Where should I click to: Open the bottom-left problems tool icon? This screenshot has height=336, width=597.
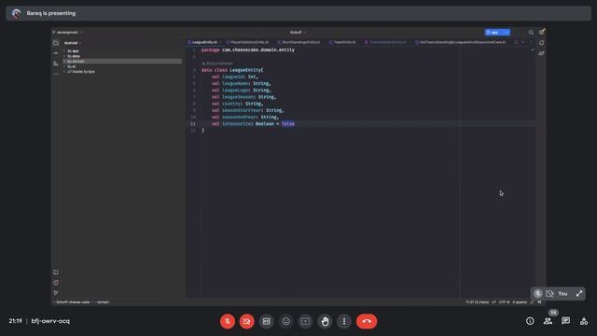click(56, 283)
